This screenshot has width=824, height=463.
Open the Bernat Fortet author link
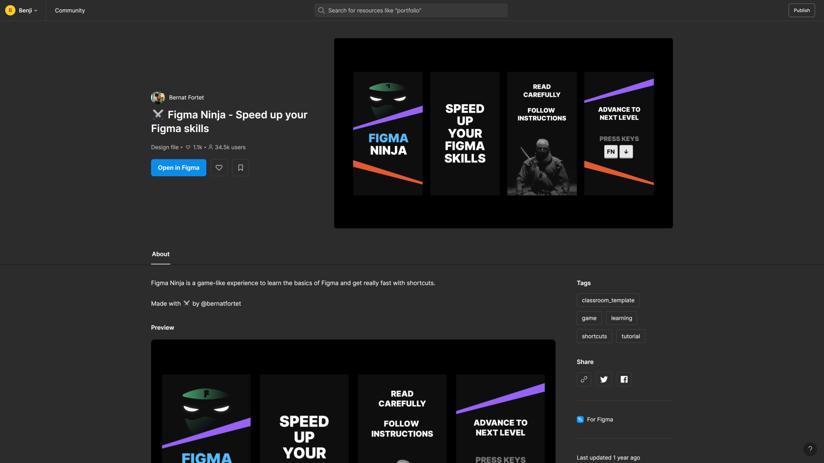(x=186, y=97)
